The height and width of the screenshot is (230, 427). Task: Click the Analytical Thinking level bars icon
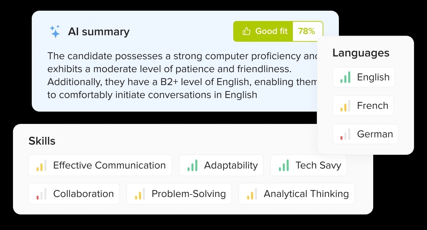(252, 194)
